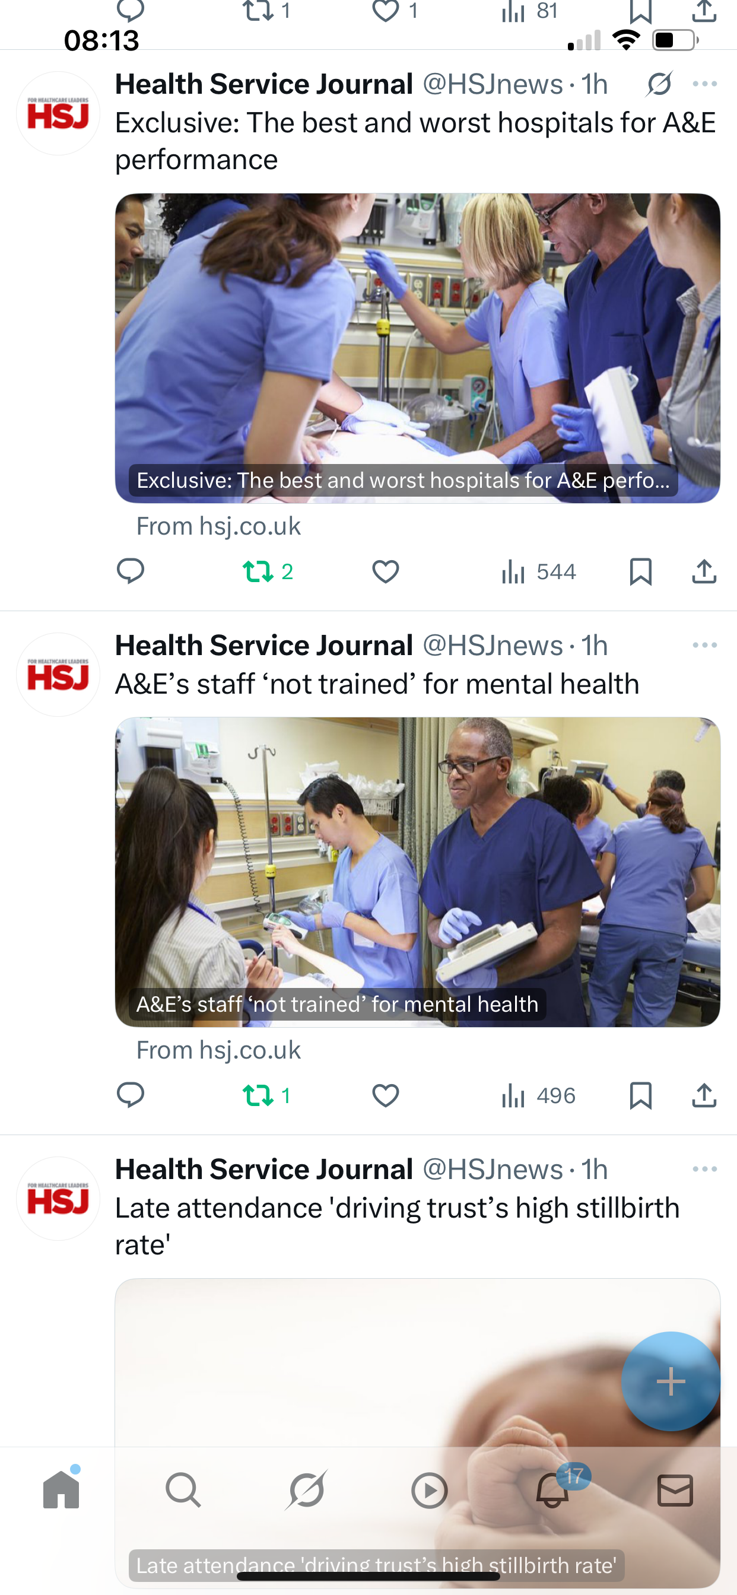This screenshot has height=1595, width=737.
Task: Open the Search tab
Action: [x=183, y=1490]
